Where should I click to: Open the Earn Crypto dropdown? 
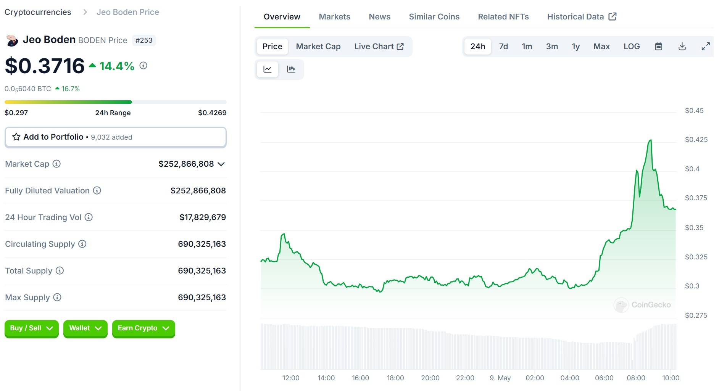tap(143, 328)
